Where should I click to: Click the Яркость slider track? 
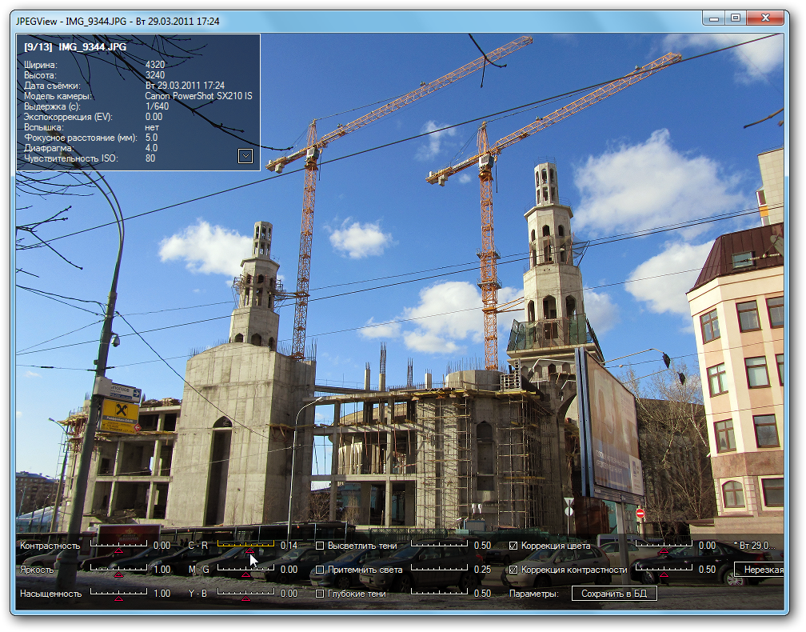(118, 570)
